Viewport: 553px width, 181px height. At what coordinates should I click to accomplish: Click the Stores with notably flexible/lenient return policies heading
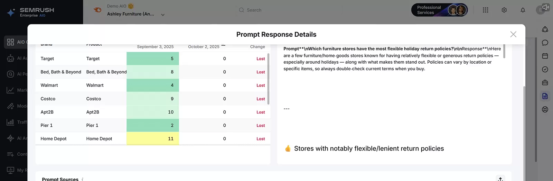pyautogui.click(x=369, y=148)
